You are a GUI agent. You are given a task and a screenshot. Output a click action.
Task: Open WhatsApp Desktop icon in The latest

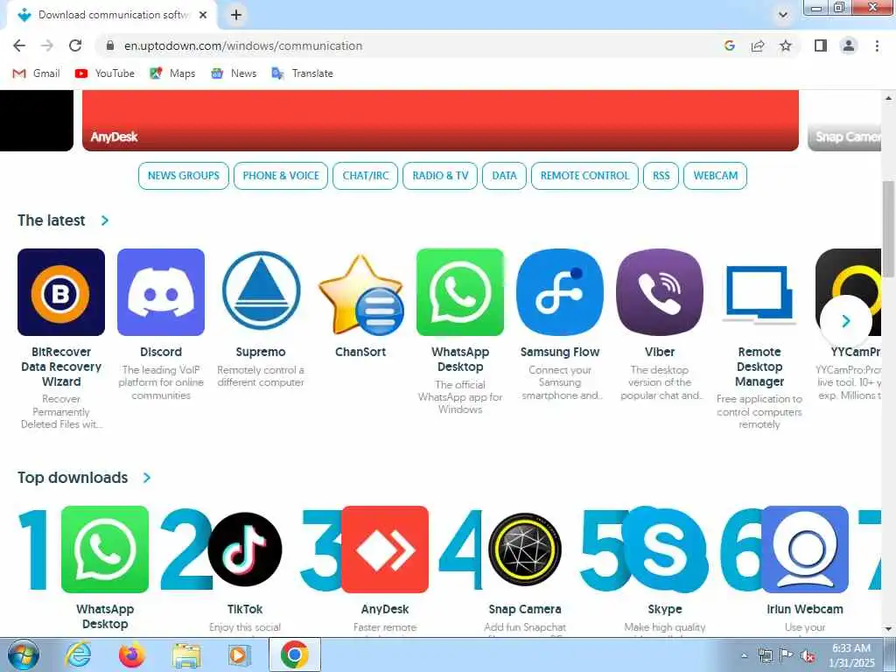click(x=460, y=292)
